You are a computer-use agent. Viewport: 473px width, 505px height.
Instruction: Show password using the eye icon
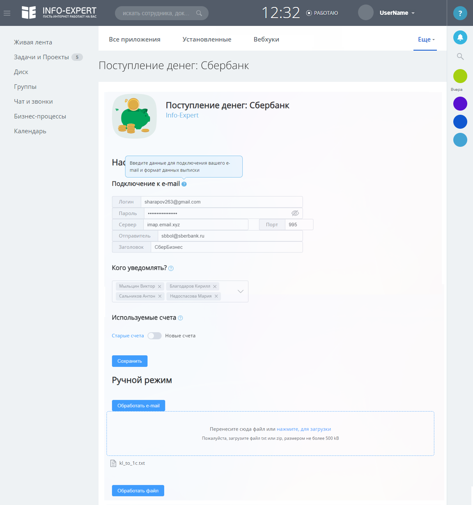click(295, 213)
